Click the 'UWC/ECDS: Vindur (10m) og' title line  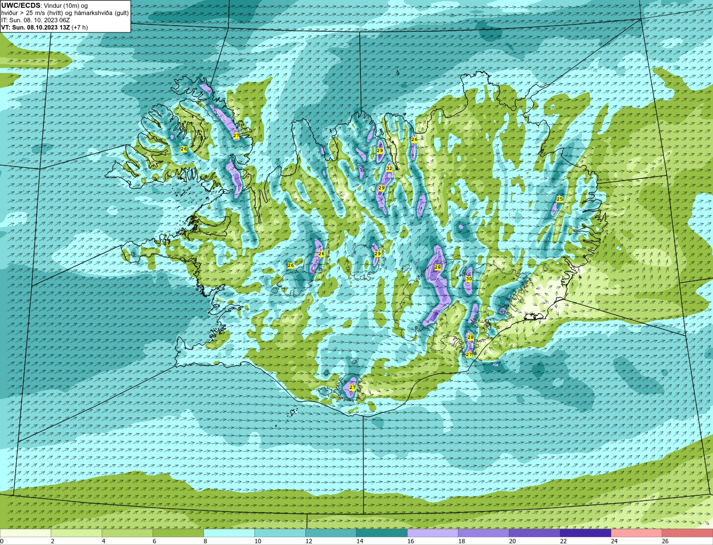tap(45, 6)
